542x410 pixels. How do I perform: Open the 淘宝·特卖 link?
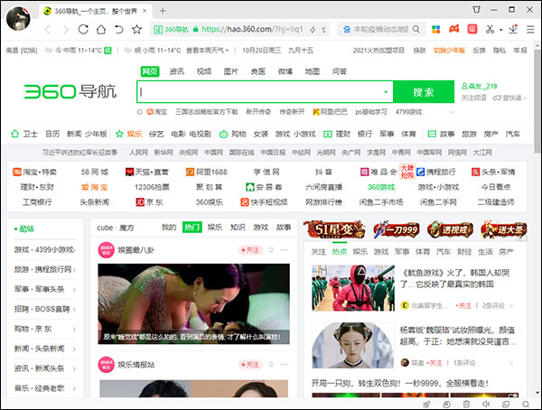point(35,172)
